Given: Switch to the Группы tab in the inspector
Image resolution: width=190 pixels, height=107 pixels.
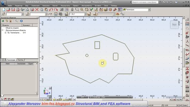Looking at the screenshot, I should coord(20,60).
